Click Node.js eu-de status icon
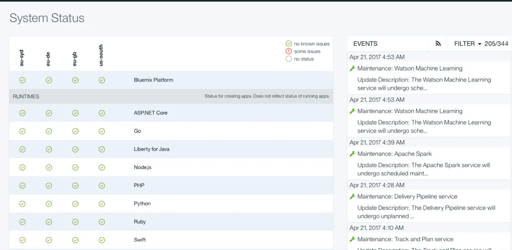 (x=49, y=167)
